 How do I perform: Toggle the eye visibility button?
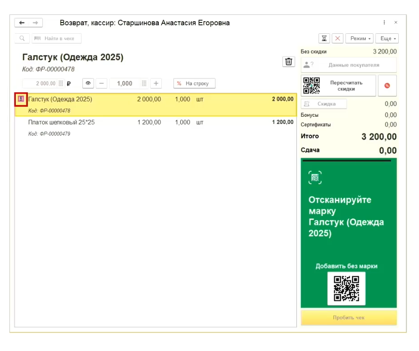[x=88, y=83]
